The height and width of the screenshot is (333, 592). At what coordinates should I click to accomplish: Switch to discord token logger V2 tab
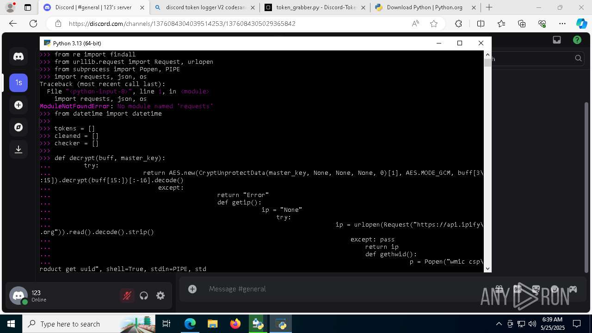pos(204,7)
